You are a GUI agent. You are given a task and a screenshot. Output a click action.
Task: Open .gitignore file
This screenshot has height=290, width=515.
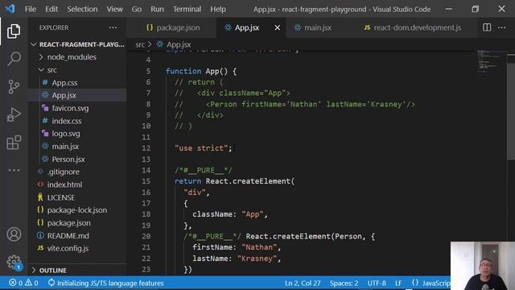click(63, 172)
